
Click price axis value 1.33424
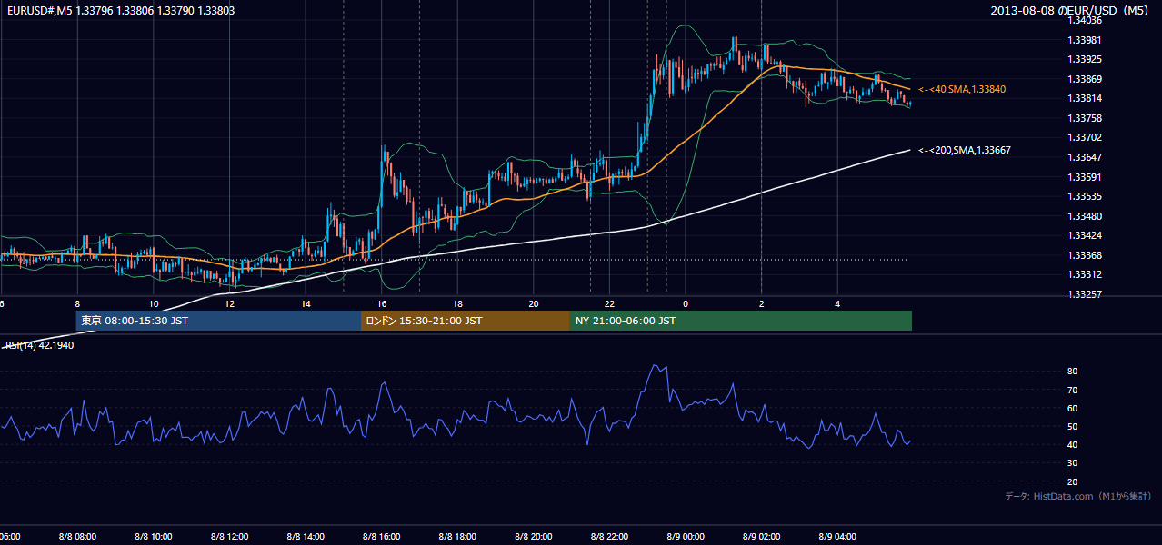(x=1084, y=235)
